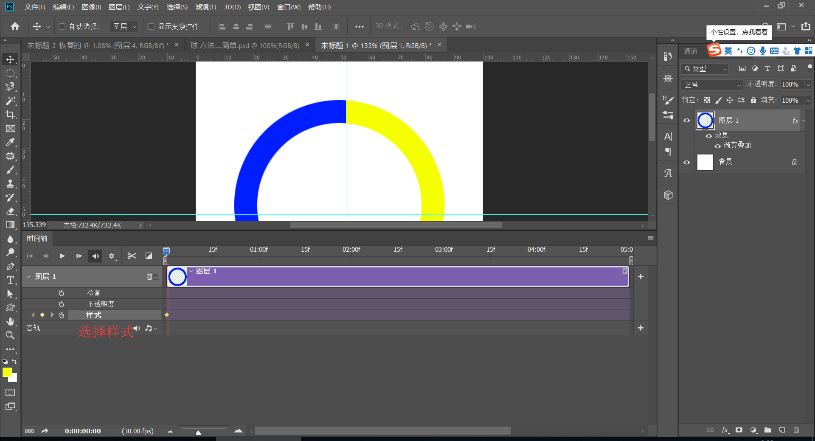
Task: Select the Brush tool
Action: tap(10, 170)
